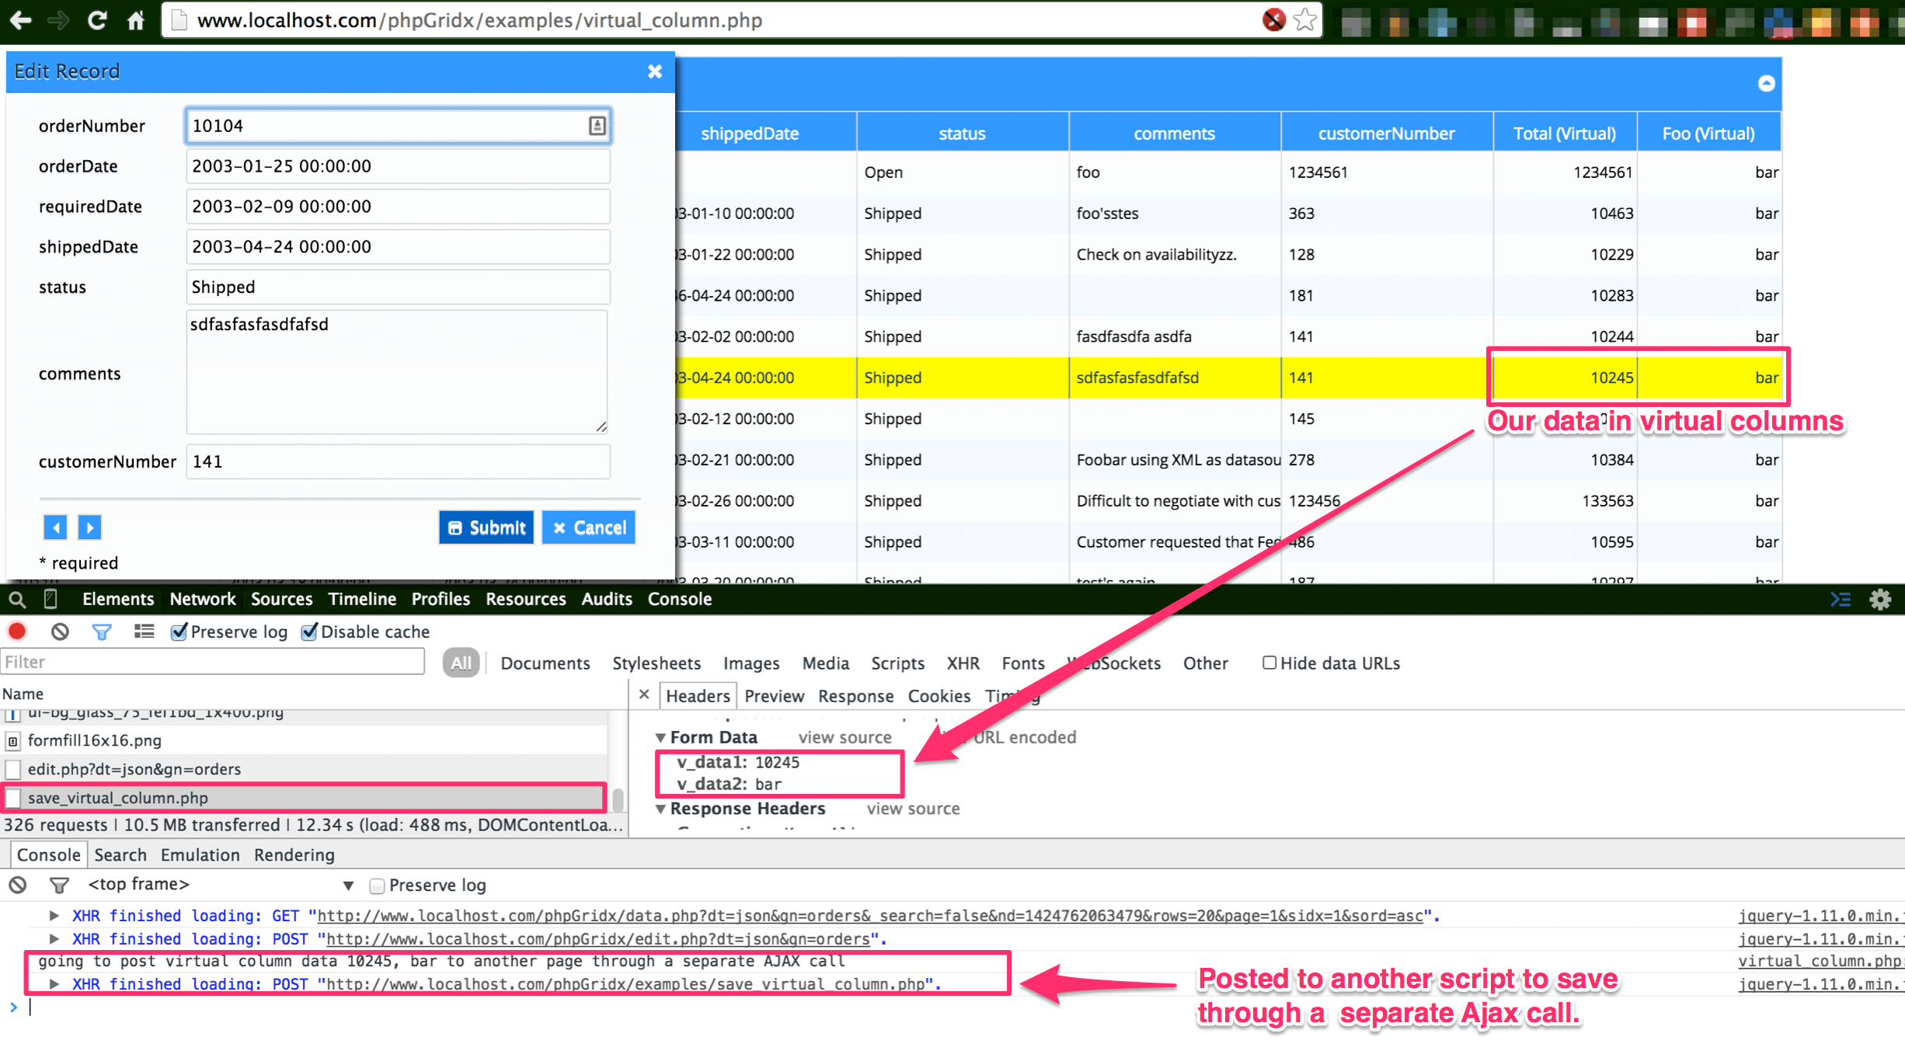Expand the XHR POST save_virtual_column.php entry
The image size is (1905, 1044).
click(x=54, y=984)
